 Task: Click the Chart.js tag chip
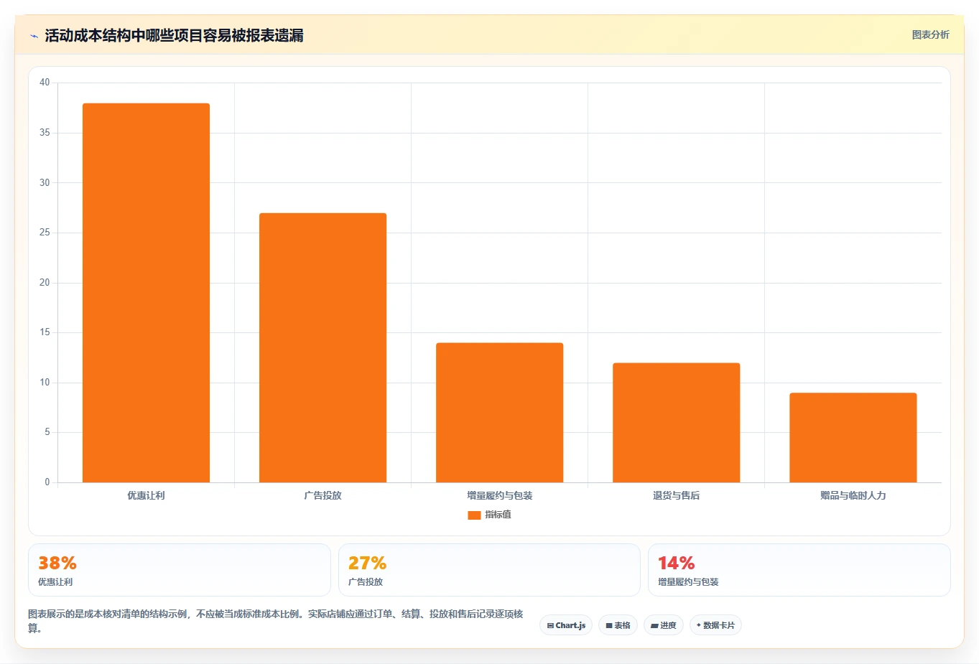pos(566,625)
